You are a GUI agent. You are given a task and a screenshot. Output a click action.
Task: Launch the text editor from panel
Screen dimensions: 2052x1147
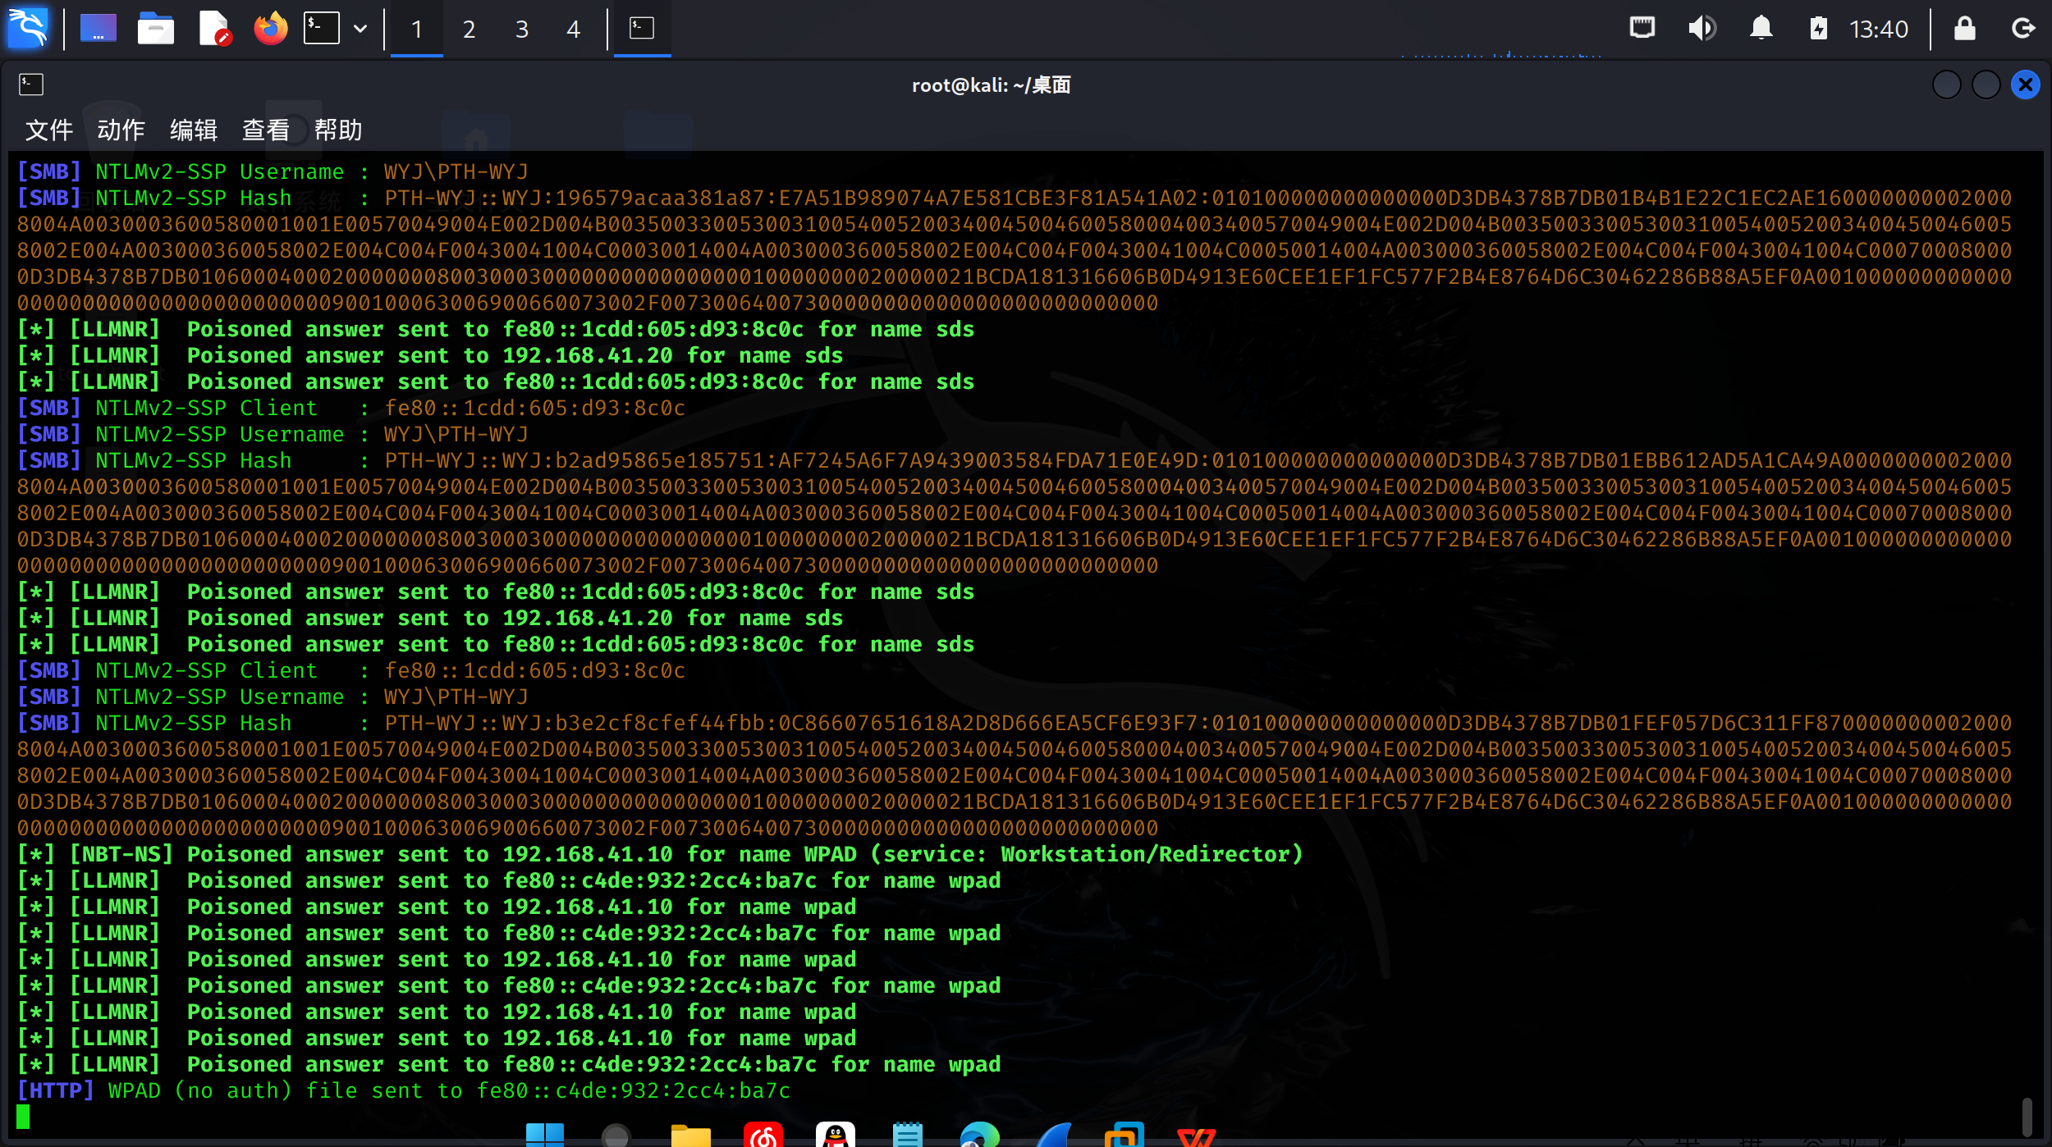click(x=214, y=29)
